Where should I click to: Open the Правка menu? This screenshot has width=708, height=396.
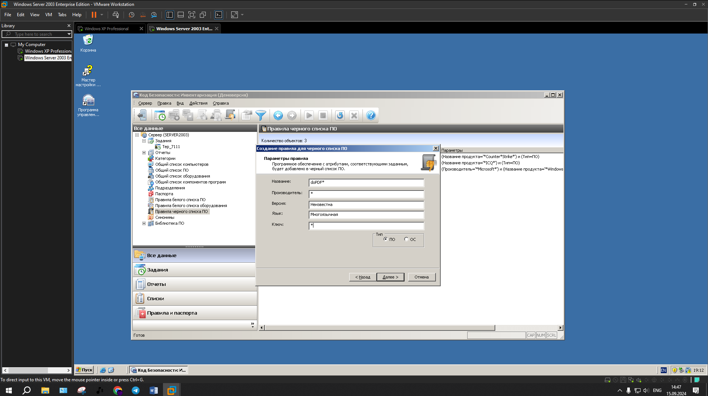pos(164,104)
